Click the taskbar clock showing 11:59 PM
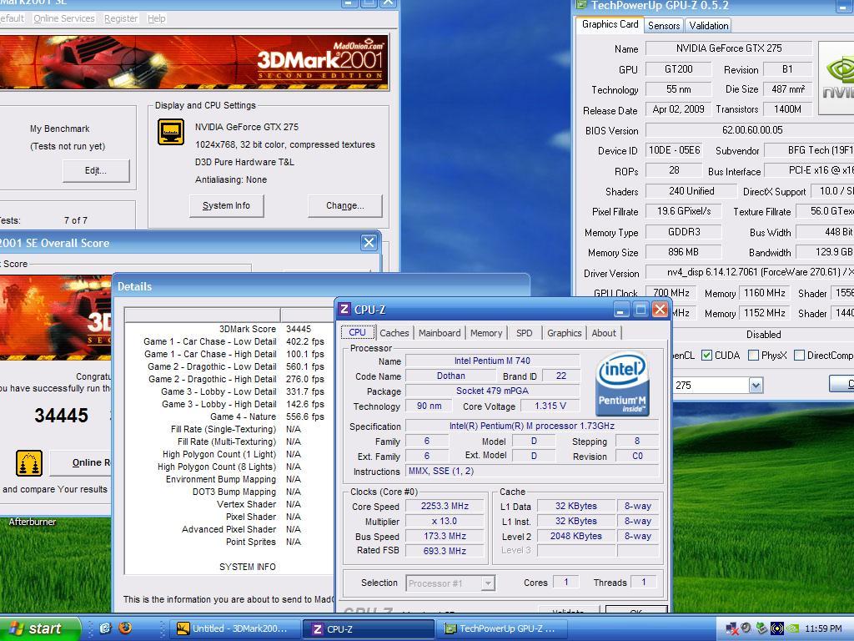This screenshot has width=854, height=641. (823, 629)
